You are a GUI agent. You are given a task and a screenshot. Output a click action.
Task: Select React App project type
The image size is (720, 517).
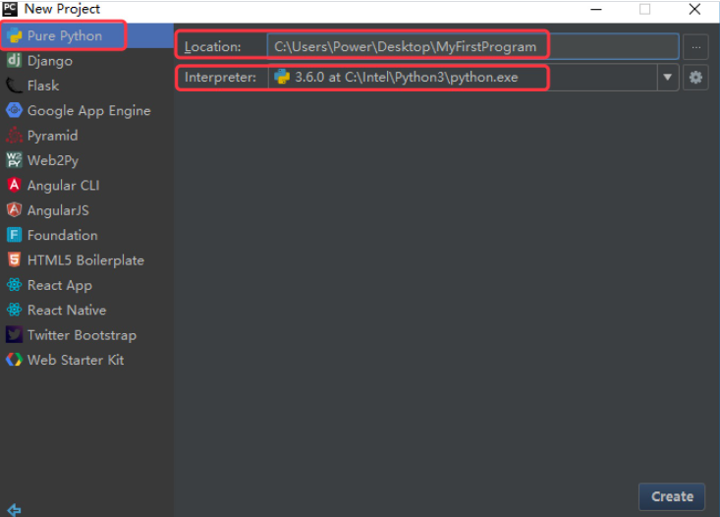point(86,285)
